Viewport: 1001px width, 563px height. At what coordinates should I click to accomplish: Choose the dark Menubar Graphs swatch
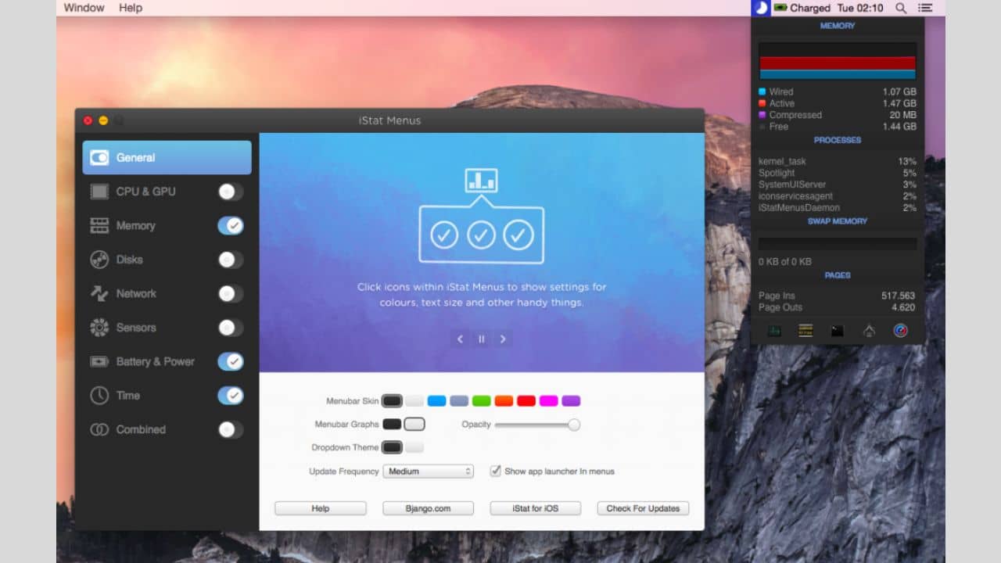[x=392, y=425]
